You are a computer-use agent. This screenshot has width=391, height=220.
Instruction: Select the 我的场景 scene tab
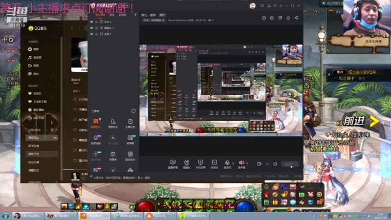click(100, 15)
